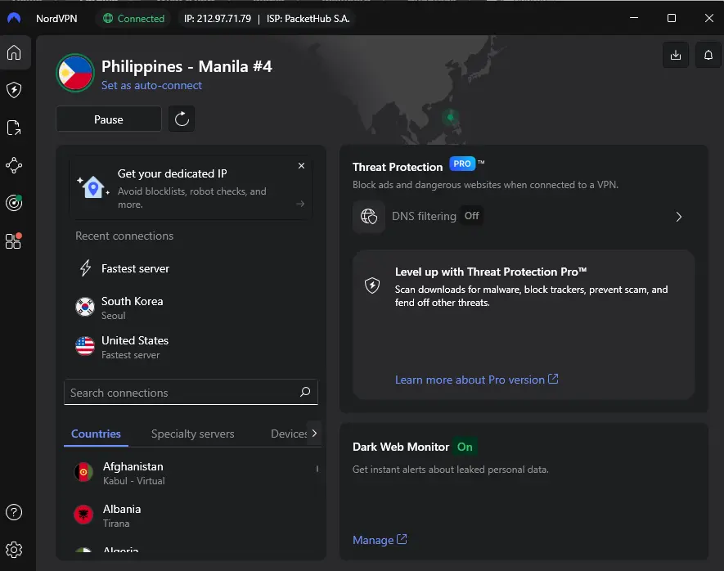This screenshot has width=724, height=571.
Task: Dismiss the dedicated IP banner
Action: [x=301, y=166]
